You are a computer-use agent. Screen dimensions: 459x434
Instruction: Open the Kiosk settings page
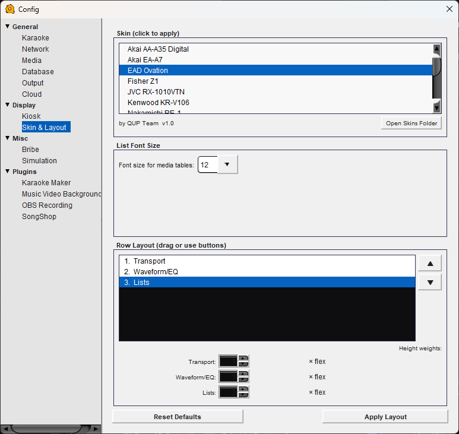31,116
